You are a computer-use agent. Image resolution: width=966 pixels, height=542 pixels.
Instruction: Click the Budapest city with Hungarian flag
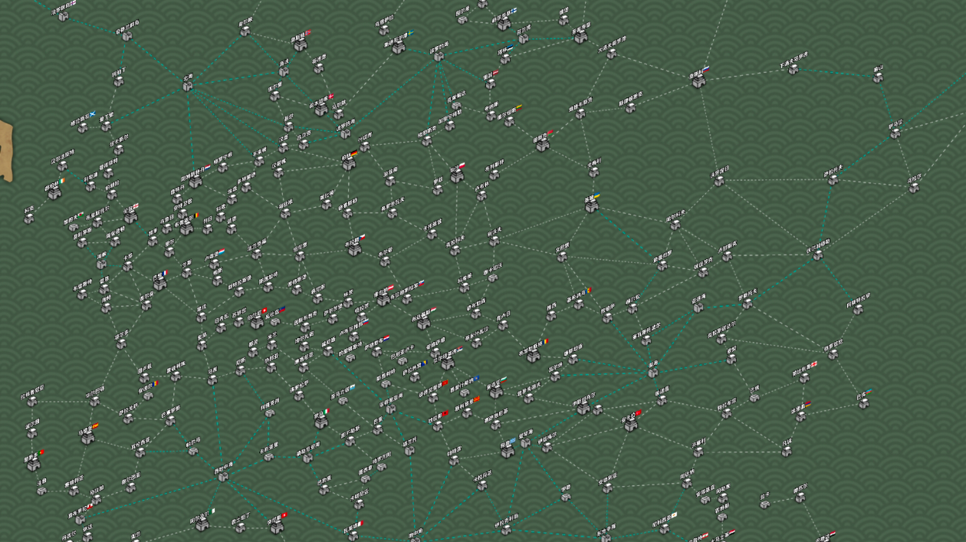point(423,322)
